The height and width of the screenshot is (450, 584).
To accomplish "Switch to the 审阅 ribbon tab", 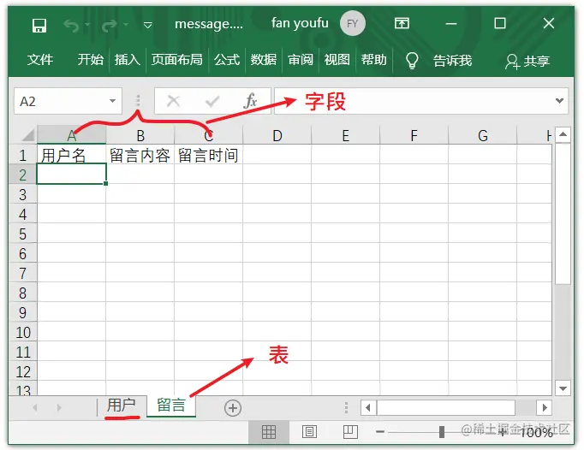I will point(301,60).
